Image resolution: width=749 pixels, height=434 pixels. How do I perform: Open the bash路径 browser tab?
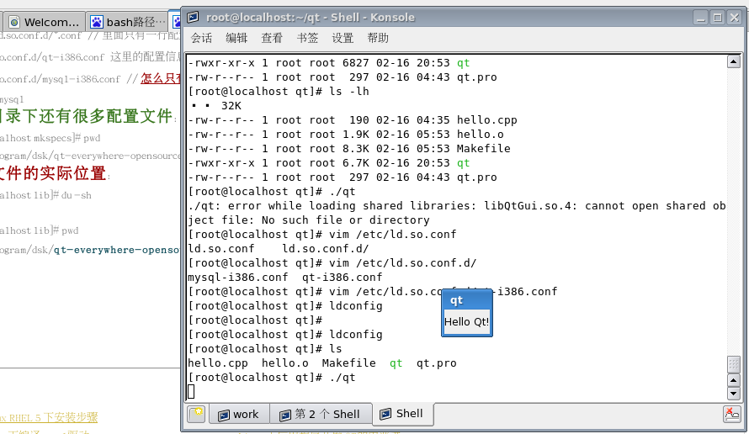[128, 22]
